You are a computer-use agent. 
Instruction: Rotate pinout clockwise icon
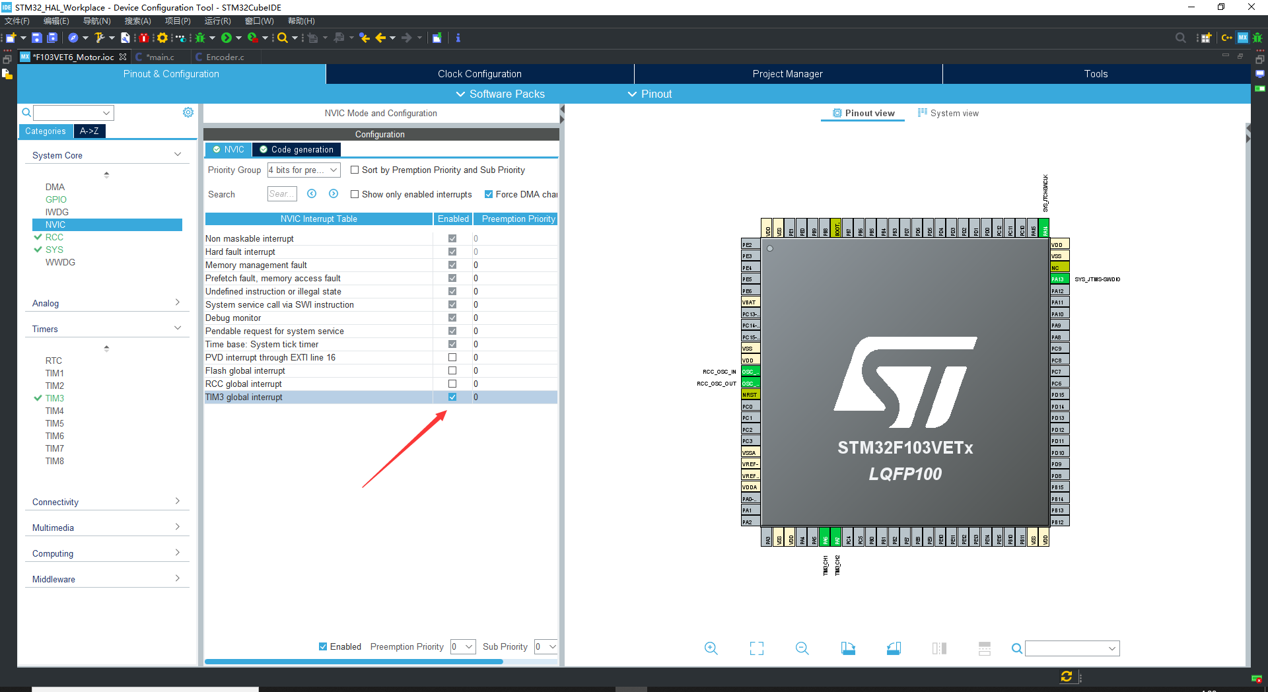(x=848, y=648)
